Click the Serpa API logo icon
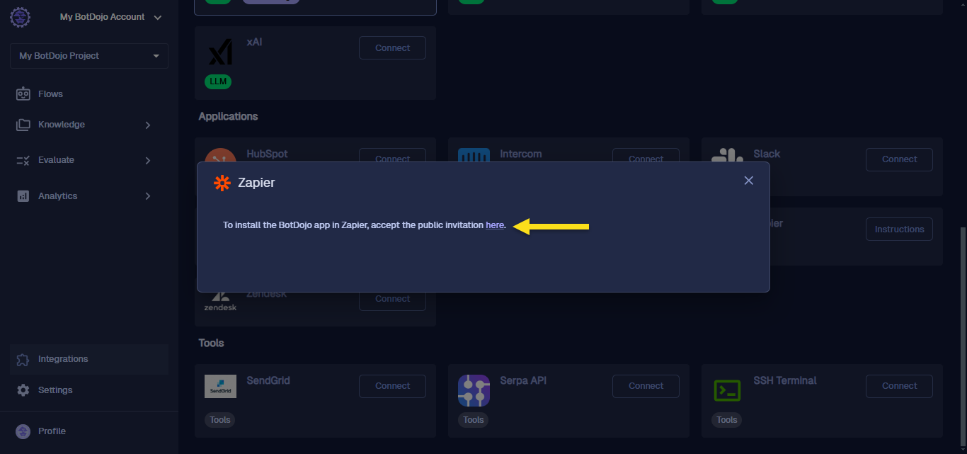The image size is (967, 454). point(474,390)
